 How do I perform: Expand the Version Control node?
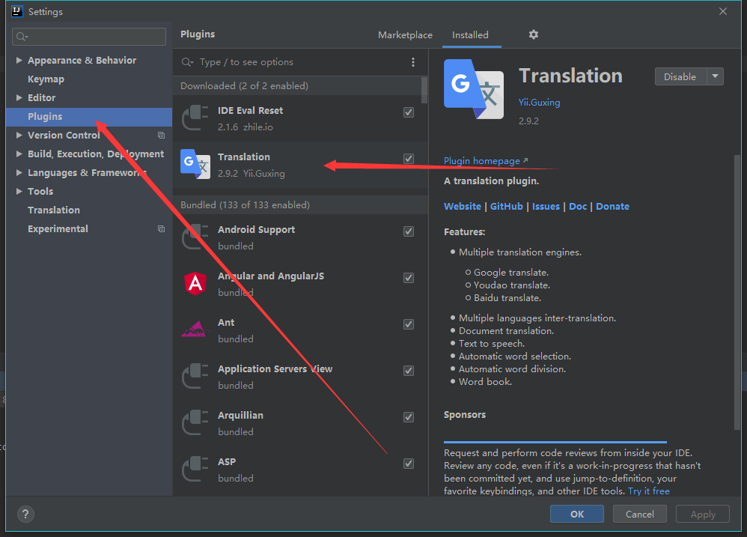[x=19, y=135]
